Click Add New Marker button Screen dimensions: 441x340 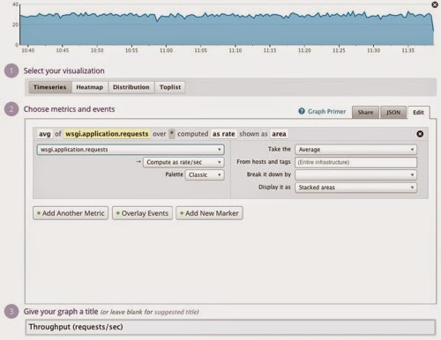click(x=209, y=213)
